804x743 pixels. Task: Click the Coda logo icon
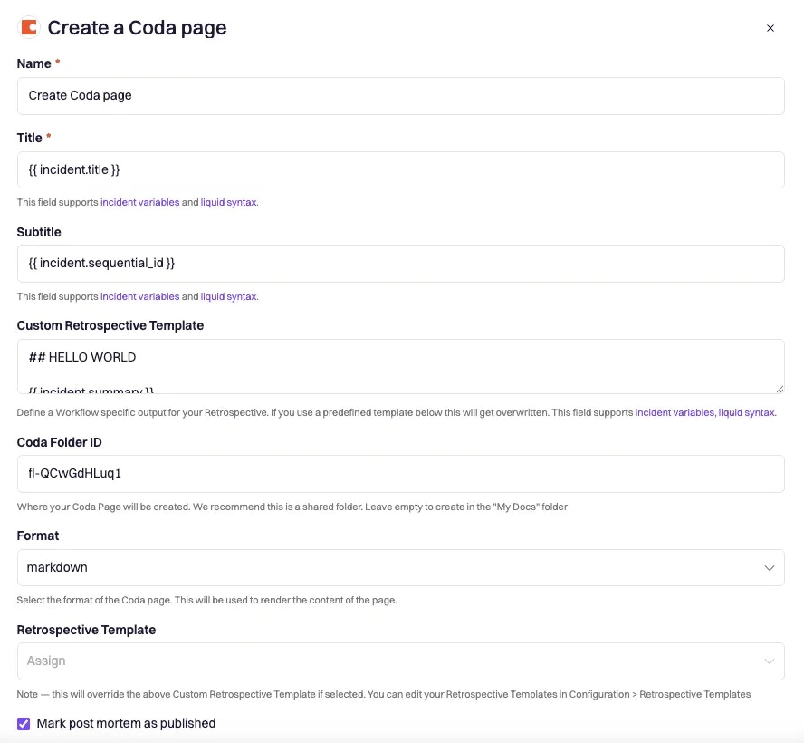29,27
